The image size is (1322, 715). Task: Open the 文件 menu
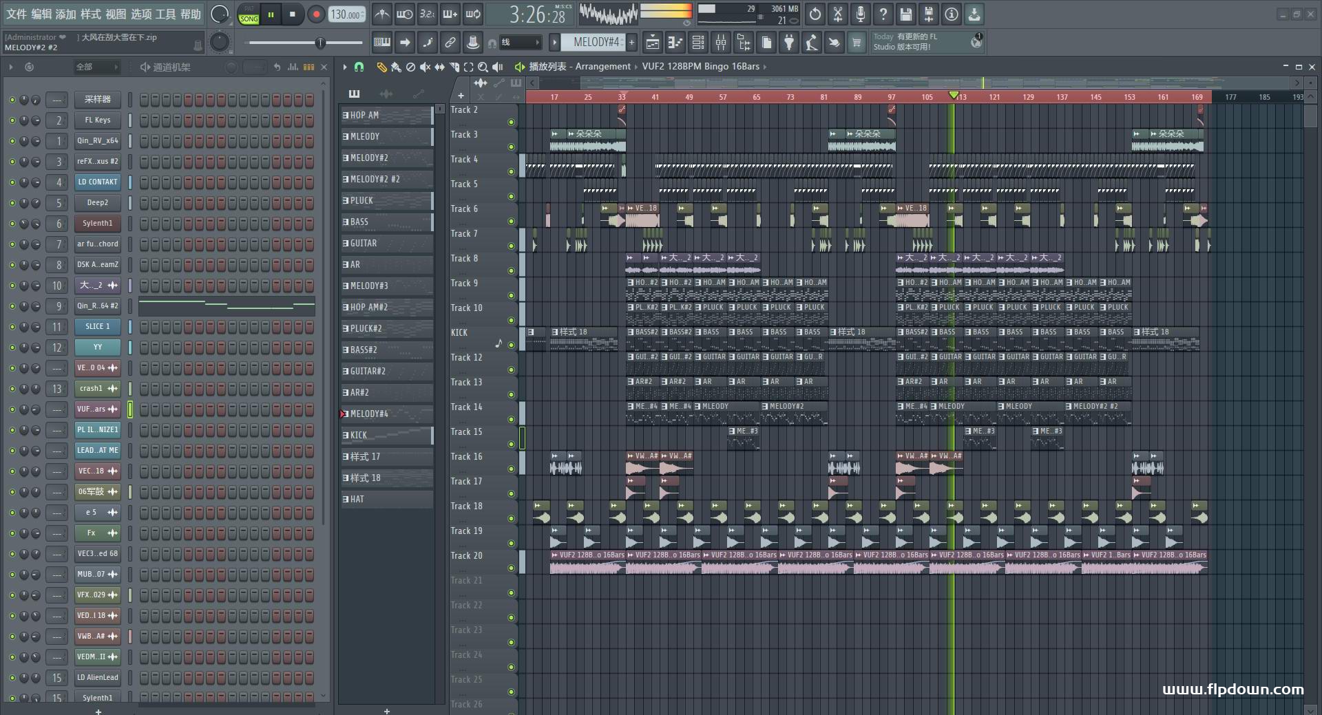[x=17, y=14]
